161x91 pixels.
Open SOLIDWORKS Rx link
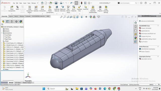click(145, 31)
